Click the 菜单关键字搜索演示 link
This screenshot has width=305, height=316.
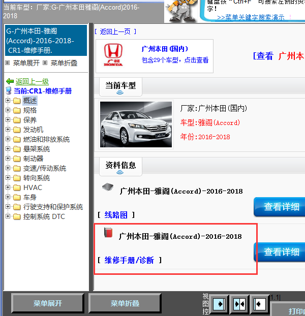tap(251, 18)
